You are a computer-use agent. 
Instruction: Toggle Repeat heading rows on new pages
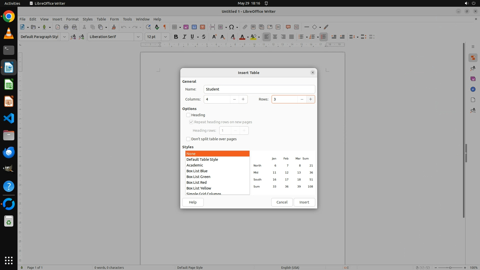[191, 122]
